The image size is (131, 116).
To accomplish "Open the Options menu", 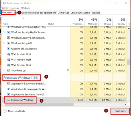I will tap(15, 8).
